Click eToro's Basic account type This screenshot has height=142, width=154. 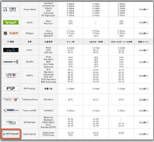point(48,21)
